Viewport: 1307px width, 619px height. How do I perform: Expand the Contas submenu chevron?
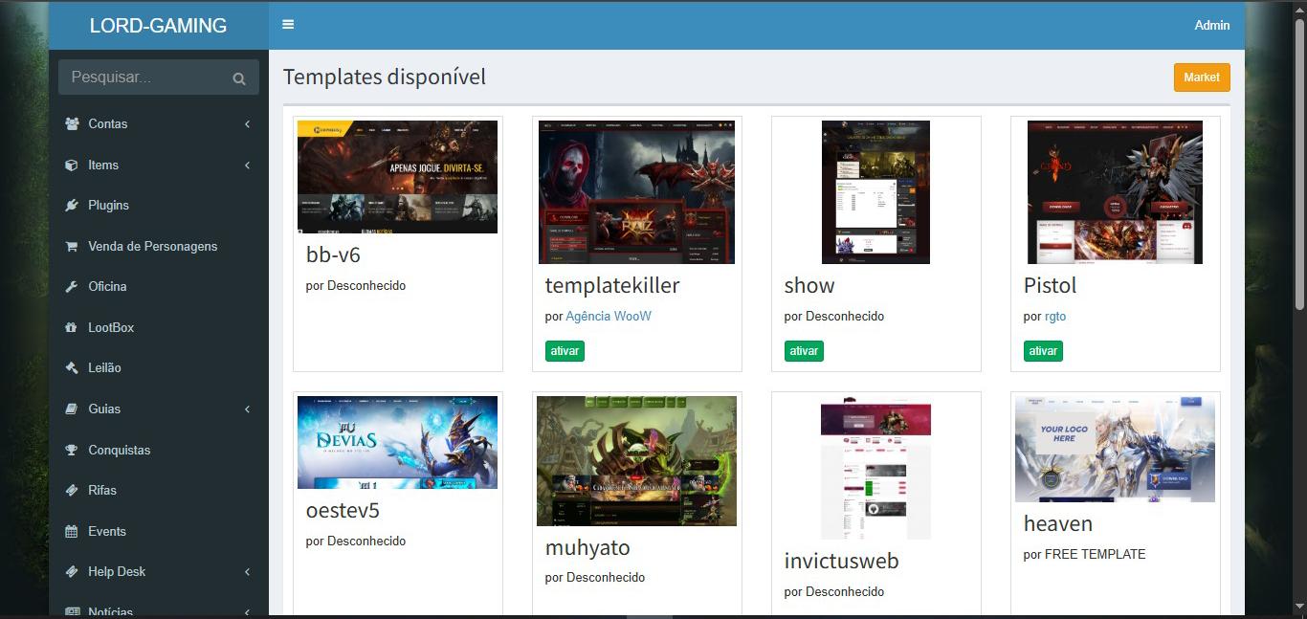247,124
